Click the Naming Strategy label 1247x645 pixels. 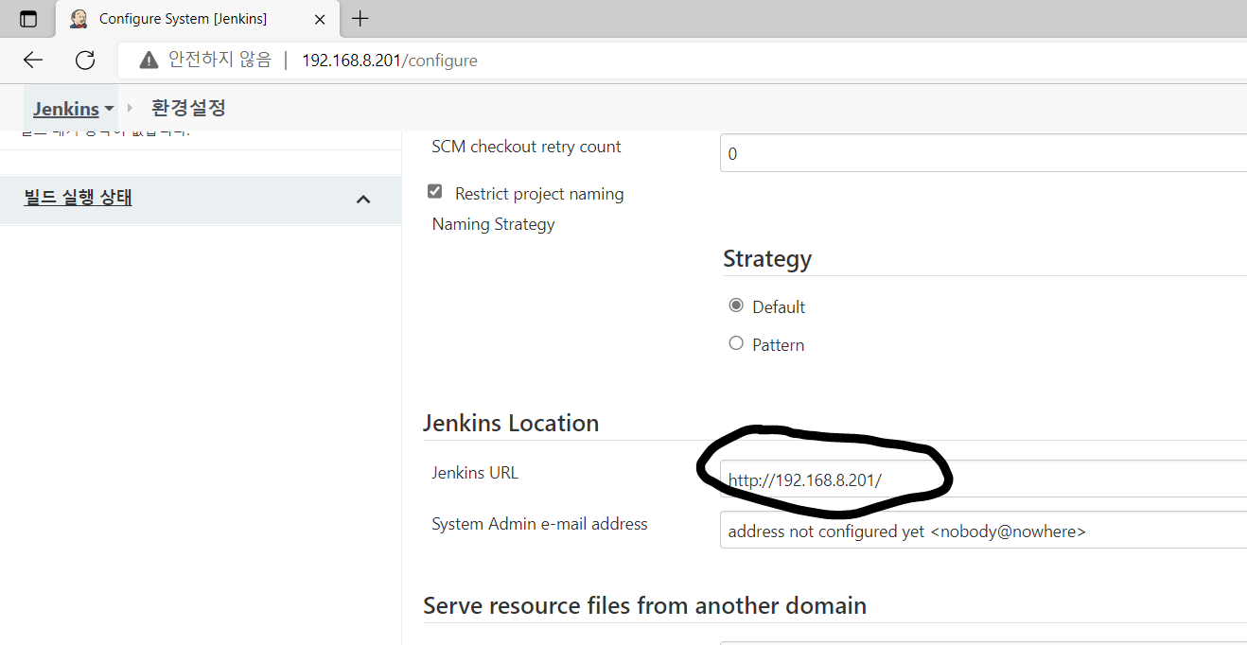493,224
